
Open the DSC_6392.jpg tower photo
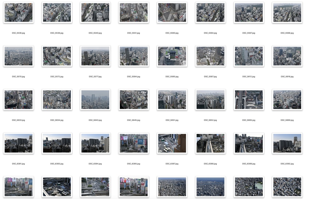click(287, 143)
